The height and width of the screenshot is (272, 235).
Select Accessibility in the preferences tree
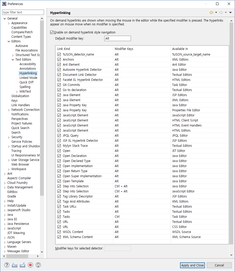coord(28,64)
